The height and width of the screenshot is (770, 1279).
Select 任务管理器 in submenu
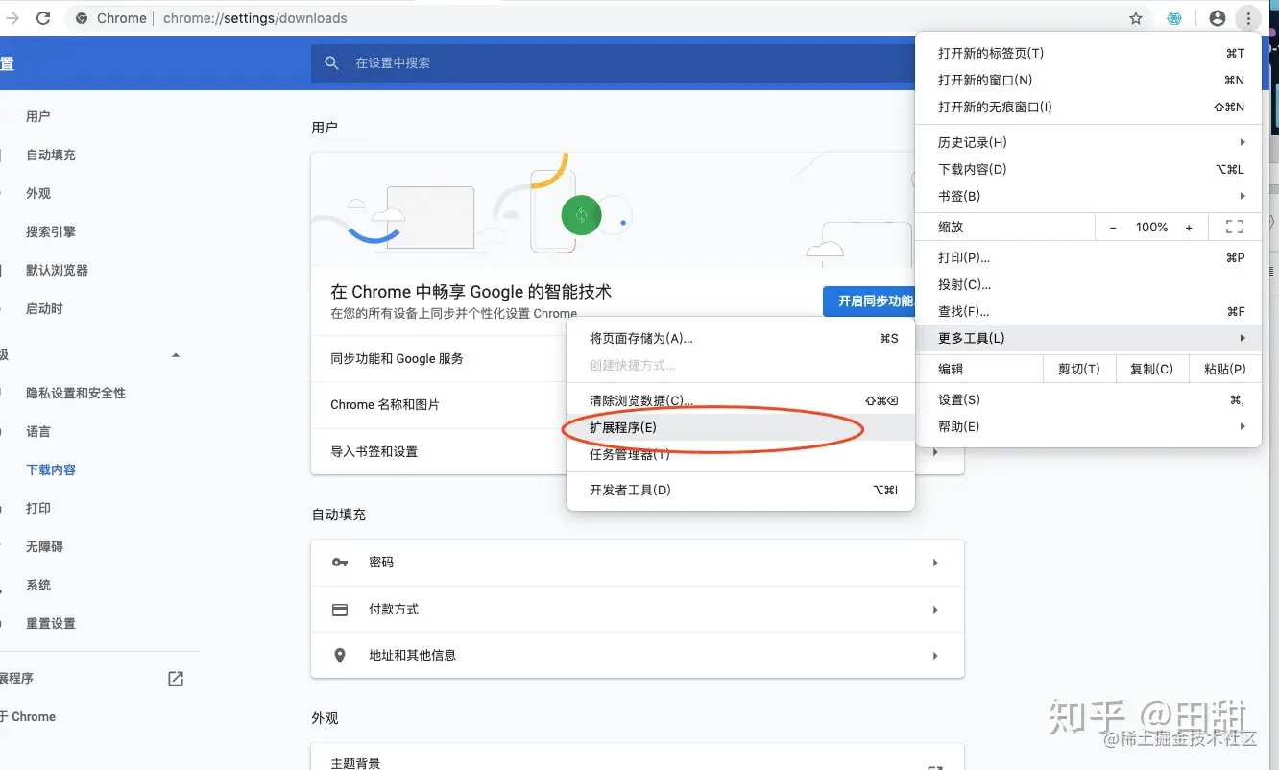click(x=740, y=454)
